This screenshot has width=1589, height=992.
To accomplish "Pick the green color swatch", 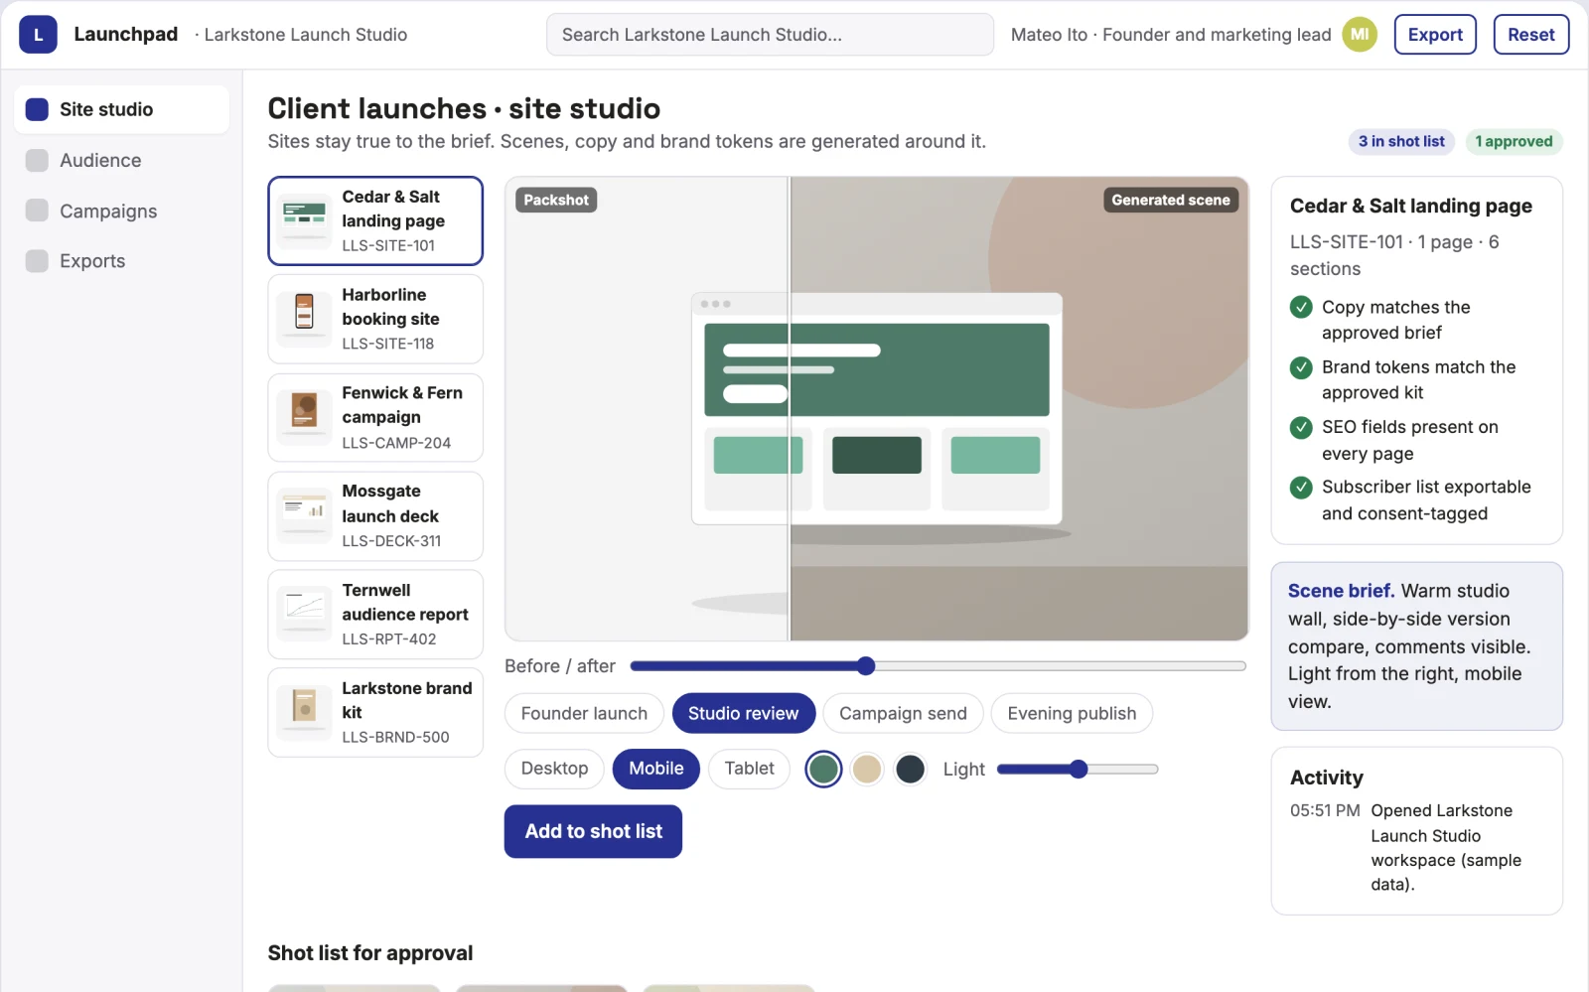I will 823,769.
